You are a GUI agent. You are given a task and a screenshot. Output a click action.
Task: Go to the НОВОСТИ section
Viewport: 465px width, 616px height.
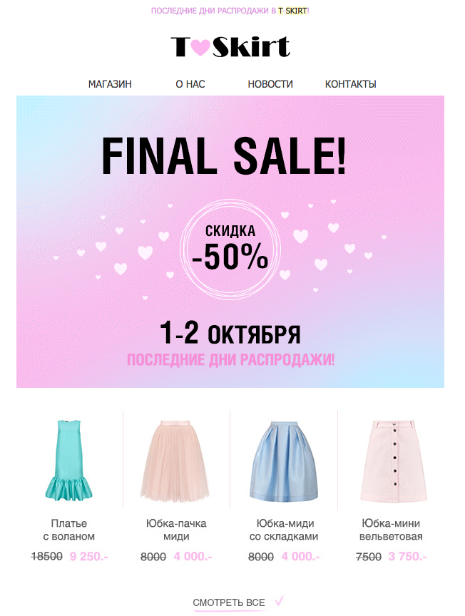pos(270,84)
